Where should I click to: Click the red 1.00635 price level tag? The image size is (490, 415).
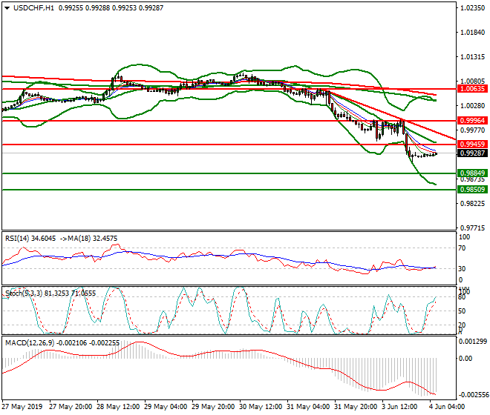[x=472, y=89]
